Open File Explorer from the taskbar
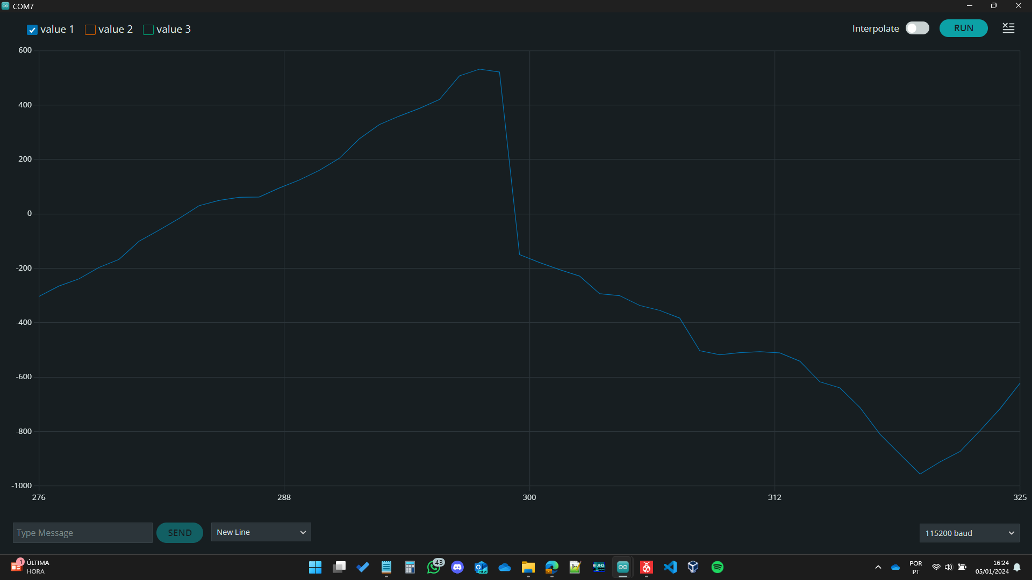 (x=528, y=567)
